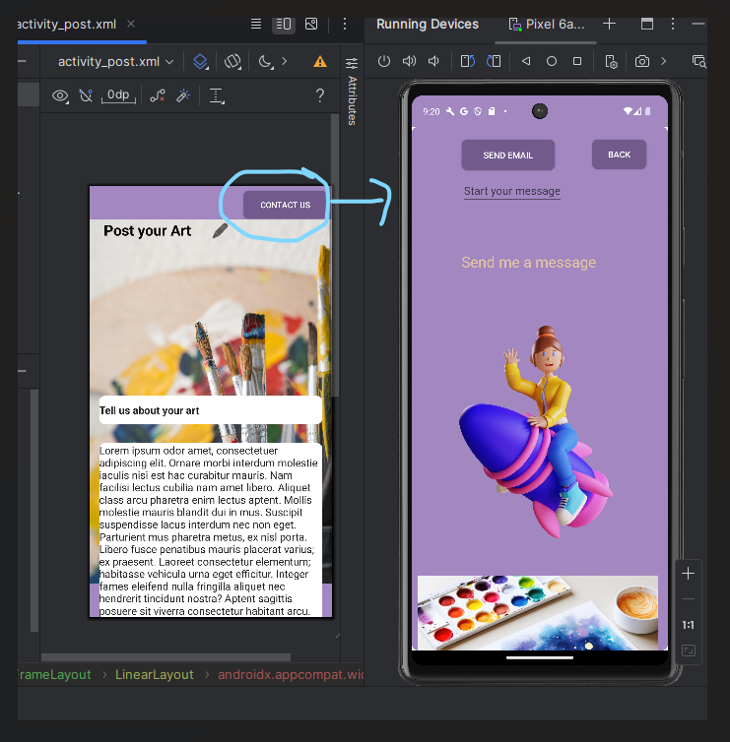Image resolution: width=730 pixels, height=742 pixels.
Task: Tap the BACK button on device
Action: click(619, 155)
